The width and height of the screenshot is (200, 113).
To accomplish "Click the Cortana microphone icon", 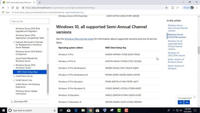I will pyautogui.click(x=54, y=110).
